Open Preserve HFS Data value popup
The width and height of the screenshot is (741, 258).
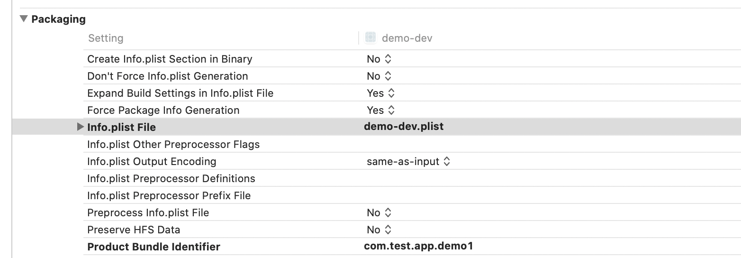coord(380,230)
